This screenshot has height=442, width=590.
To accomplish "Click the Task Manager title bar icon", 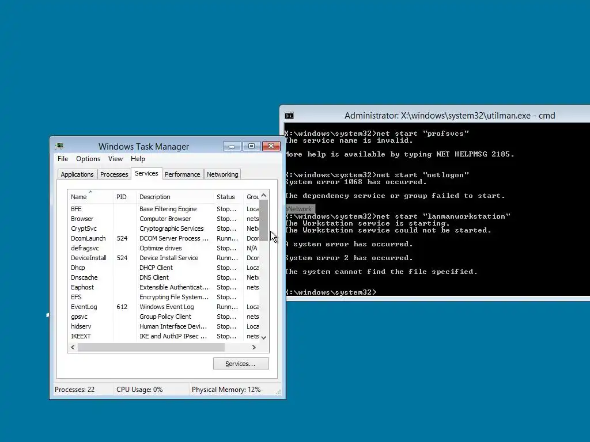I will 59,146.
